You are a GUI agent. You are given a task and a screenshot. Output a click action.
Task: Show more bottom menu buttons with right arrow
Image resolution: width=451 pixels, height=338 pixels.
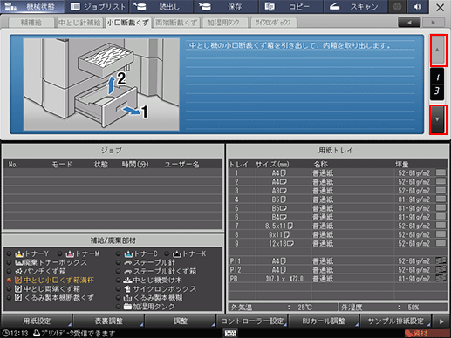pos(441,321)
